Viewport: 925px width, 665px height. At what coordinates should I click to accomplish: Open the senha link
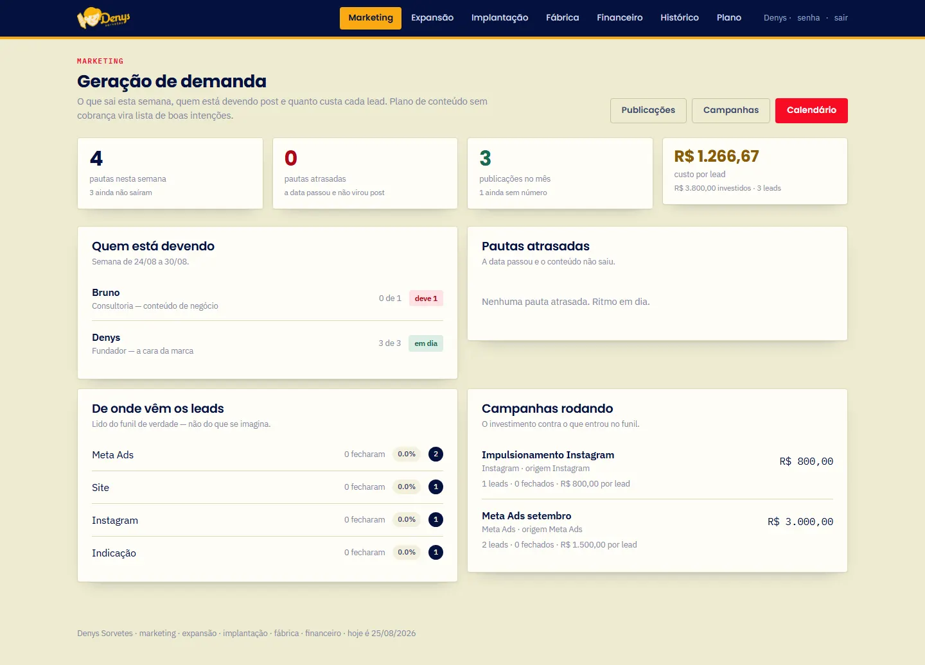click(x=808, y=18)
